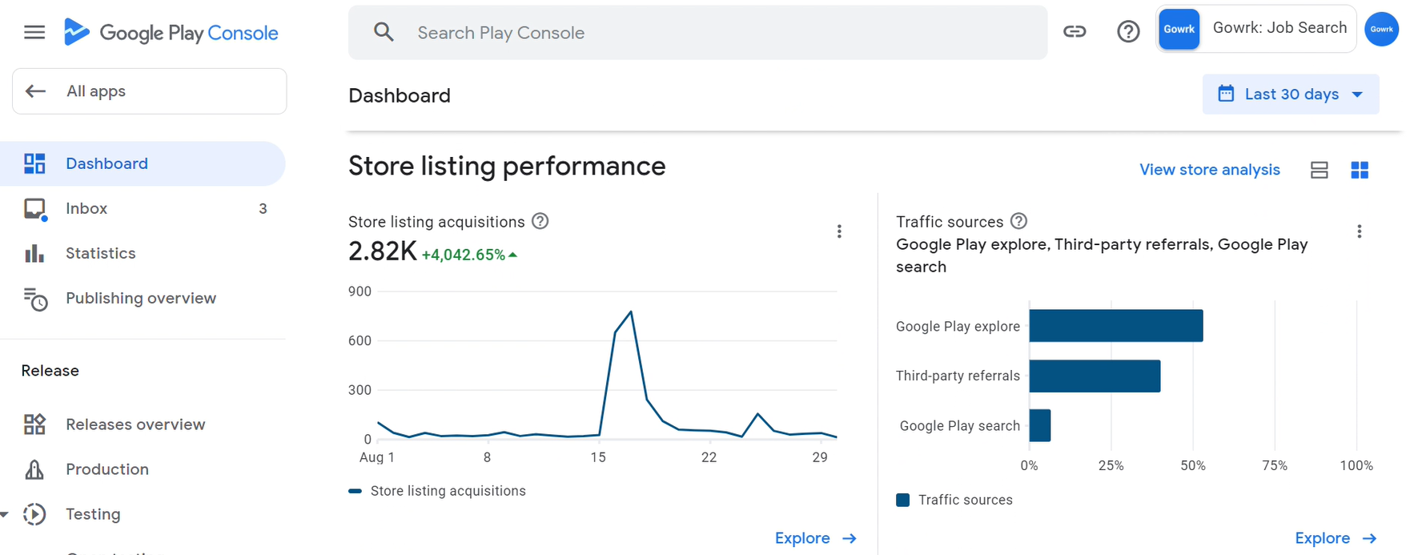The height and width of the screenshot is (555, 1410).
Task: Open Testing menu item
Action: point(143,514)
